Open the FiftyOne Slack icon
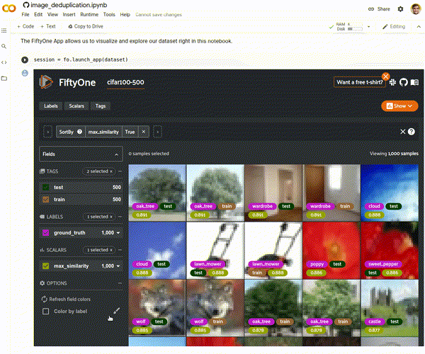This screenshot has height=354, width=425. coord(392,82)
